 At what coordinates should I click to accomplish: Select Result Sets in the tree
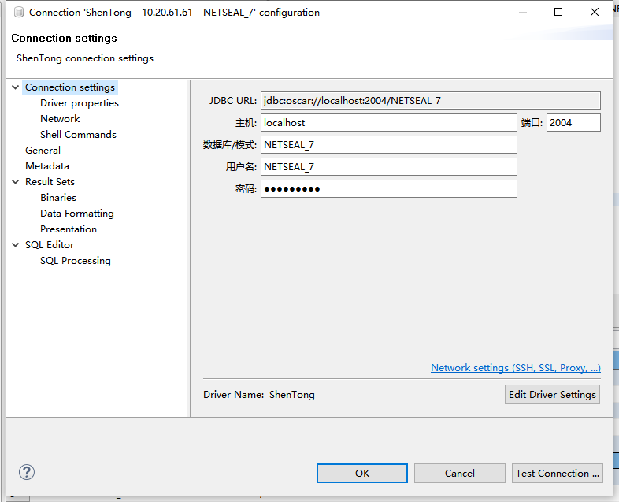pos(50,182)
